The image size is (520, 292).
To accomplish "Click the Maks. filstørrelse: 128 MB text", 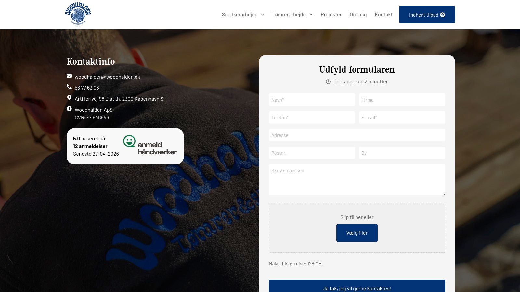I will coord(296,264).
